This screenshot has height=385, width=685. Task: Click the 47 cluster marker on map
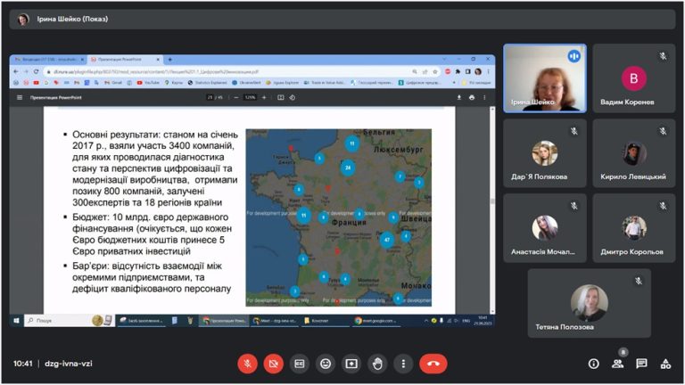point(386,240)
